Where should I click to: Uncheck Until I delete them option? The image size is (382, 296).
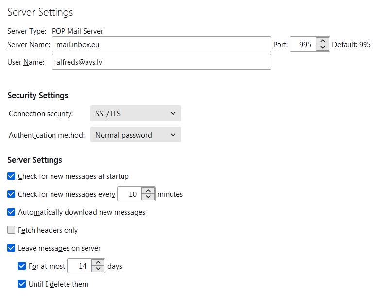click(x=22, y=284)
